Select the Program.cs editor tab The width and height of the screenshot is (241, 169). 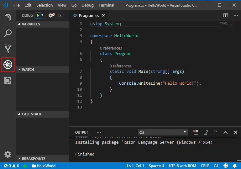click(x=88, y=15)
